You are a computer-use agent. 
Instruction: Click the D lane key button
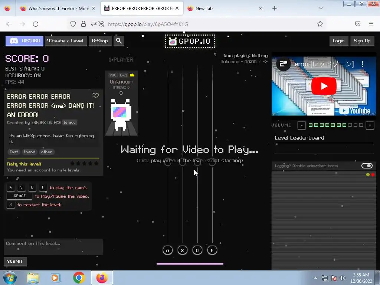[197, 250]
